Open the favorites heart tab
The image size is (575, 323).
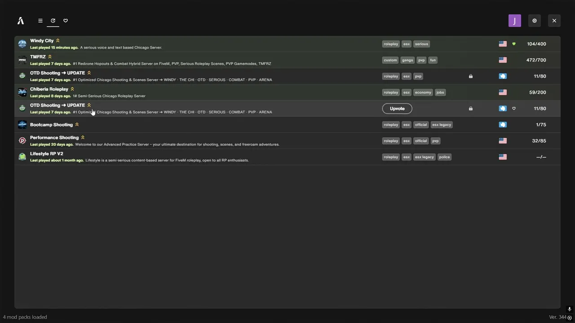pos(66,21)
